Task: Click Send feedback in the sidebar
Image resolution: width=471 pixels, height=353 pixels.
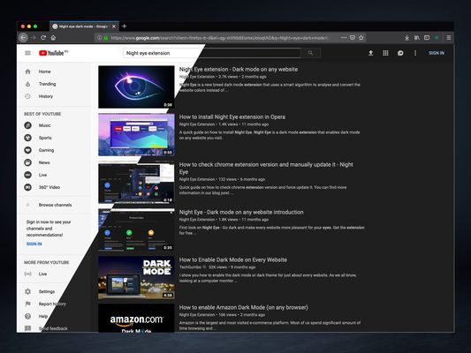Action: click(x=53, y=328)
